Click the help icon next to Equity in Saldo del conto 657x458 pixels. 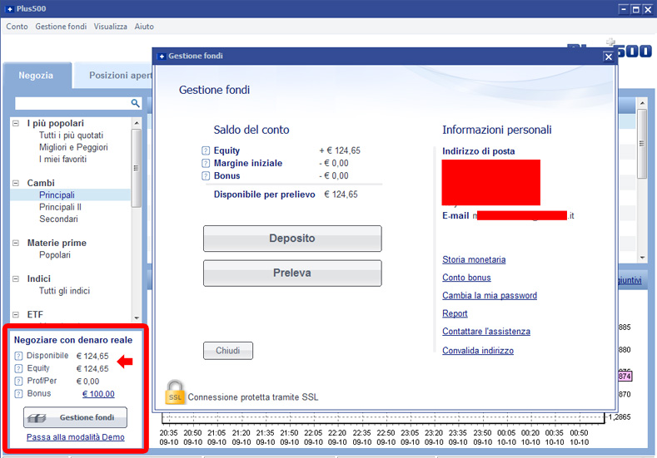coord(206,150)
